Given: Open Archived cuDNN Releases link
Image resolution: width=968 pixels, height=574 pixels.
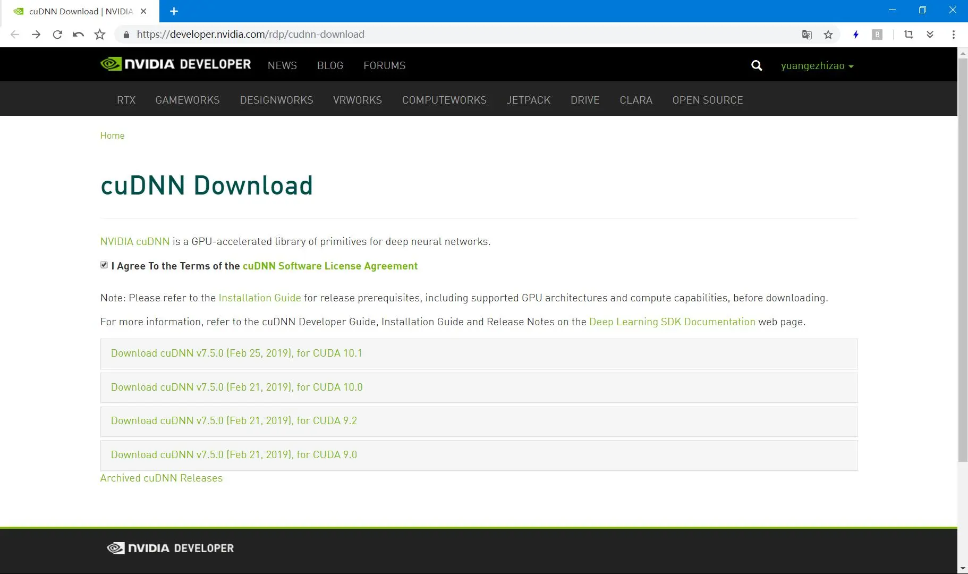Looking at the screenshot, I should pyautogui.click(x=162, y=478).
